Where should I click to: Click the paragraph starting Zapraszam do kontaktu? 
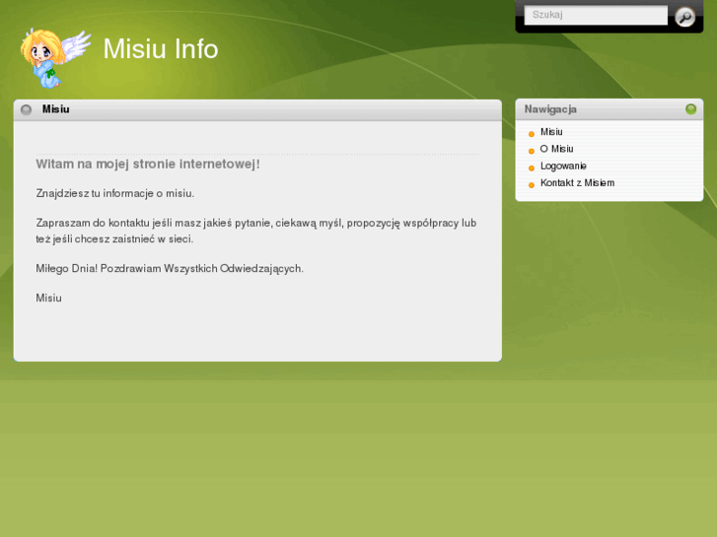click(256, 231)
